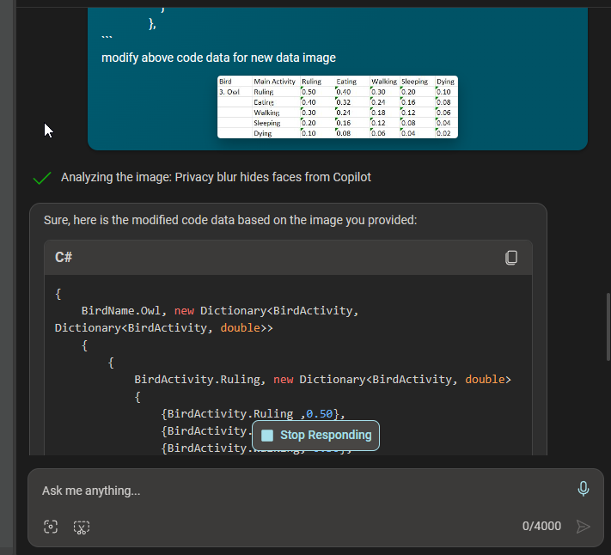The width and height of the screenshot is (611, 555).
Task: Click 'Analyzing the image: Privacy blur' status text
Action: click(x=216, y=177)
